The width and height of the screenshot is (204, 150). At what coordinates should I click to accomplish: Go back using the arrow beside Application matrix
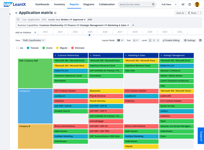[17, 13]
